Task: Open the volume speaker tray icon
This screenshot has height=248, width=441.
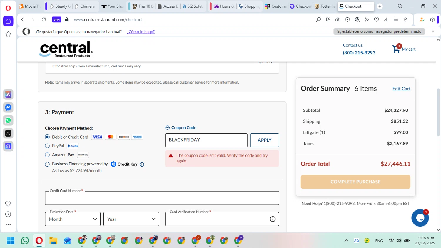Action: pyautogui.click(x=399, y=241)
